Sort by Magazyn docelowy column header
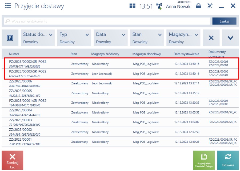Image resolution: width=240 pixels, height=171 pixels. (146, 54)
